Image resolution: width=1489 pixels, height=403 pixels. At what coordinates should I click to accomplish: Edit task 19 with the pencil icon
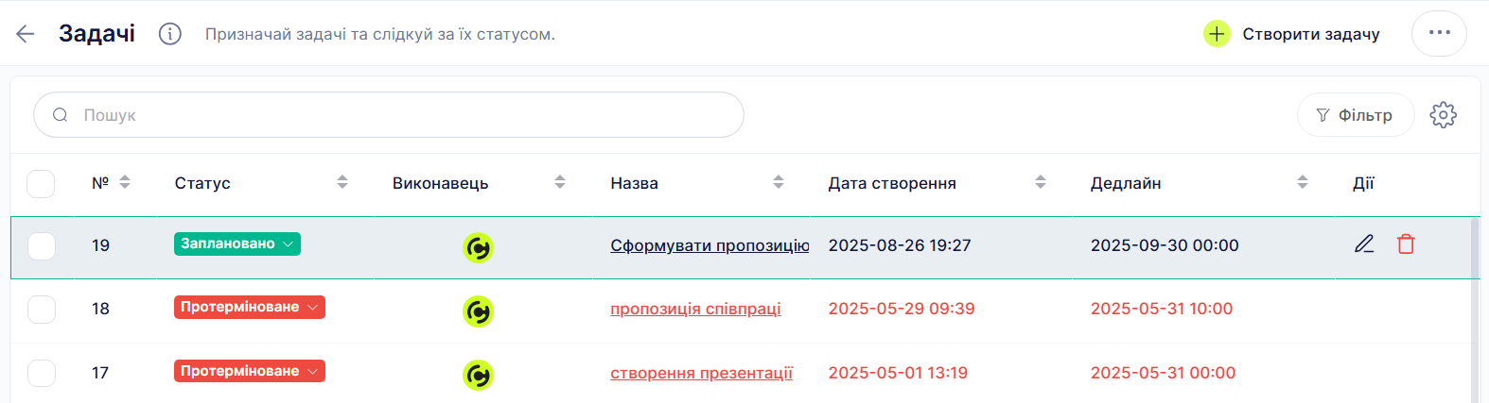1364,244
